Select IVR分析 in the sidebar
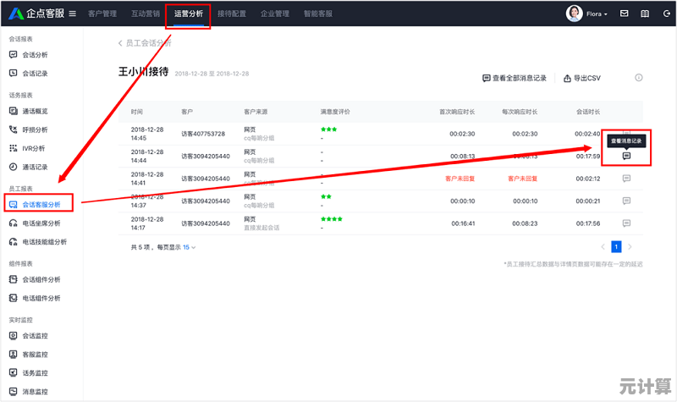The height and width of the screenshot is (402, 677). pos(34,148)
